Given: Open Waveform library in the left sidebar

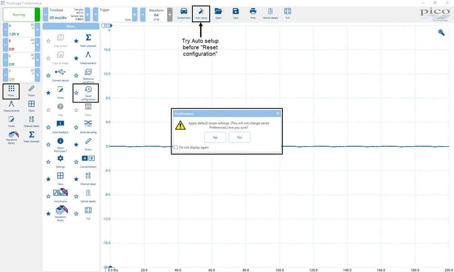Looking at the screenshot, I should point(12,138).
